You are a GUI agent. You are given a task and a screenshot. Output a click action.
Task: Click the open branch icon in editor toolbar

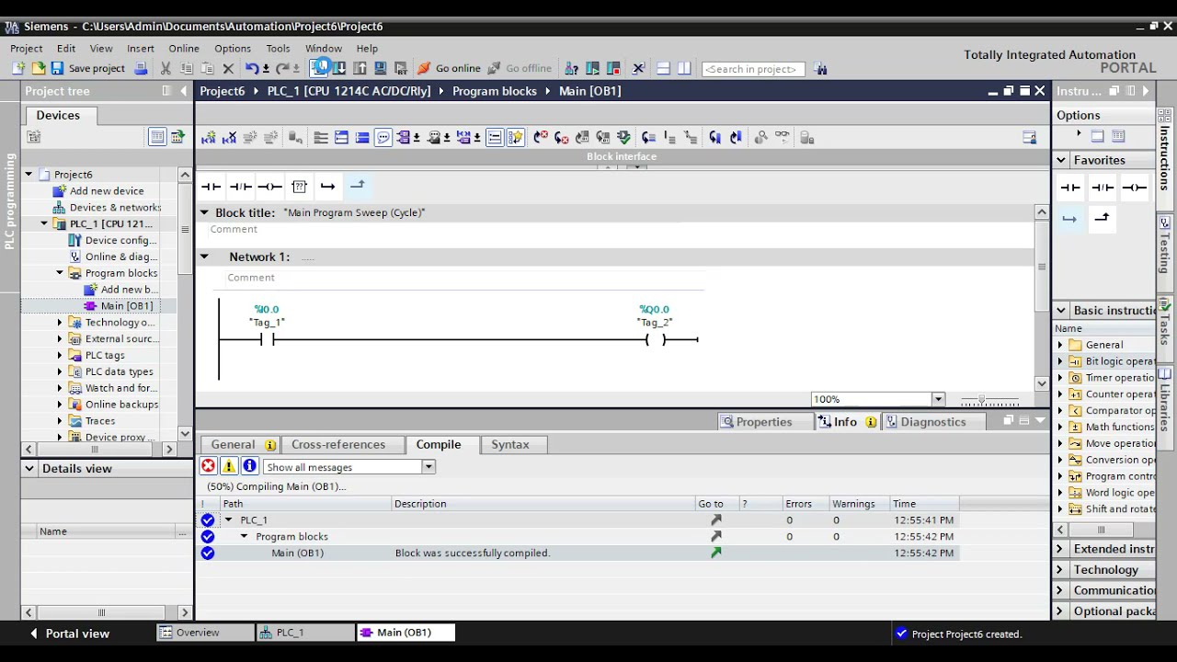(x=327, y=186)
